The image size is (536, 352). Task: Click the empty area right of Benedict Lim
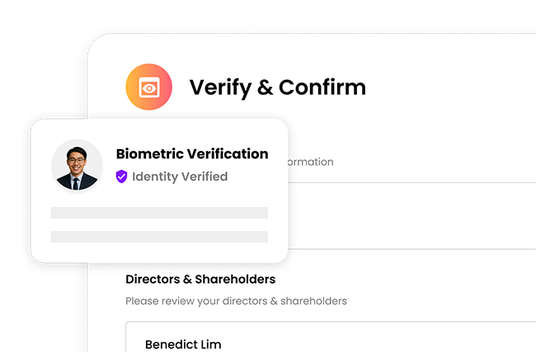[376, 344]
